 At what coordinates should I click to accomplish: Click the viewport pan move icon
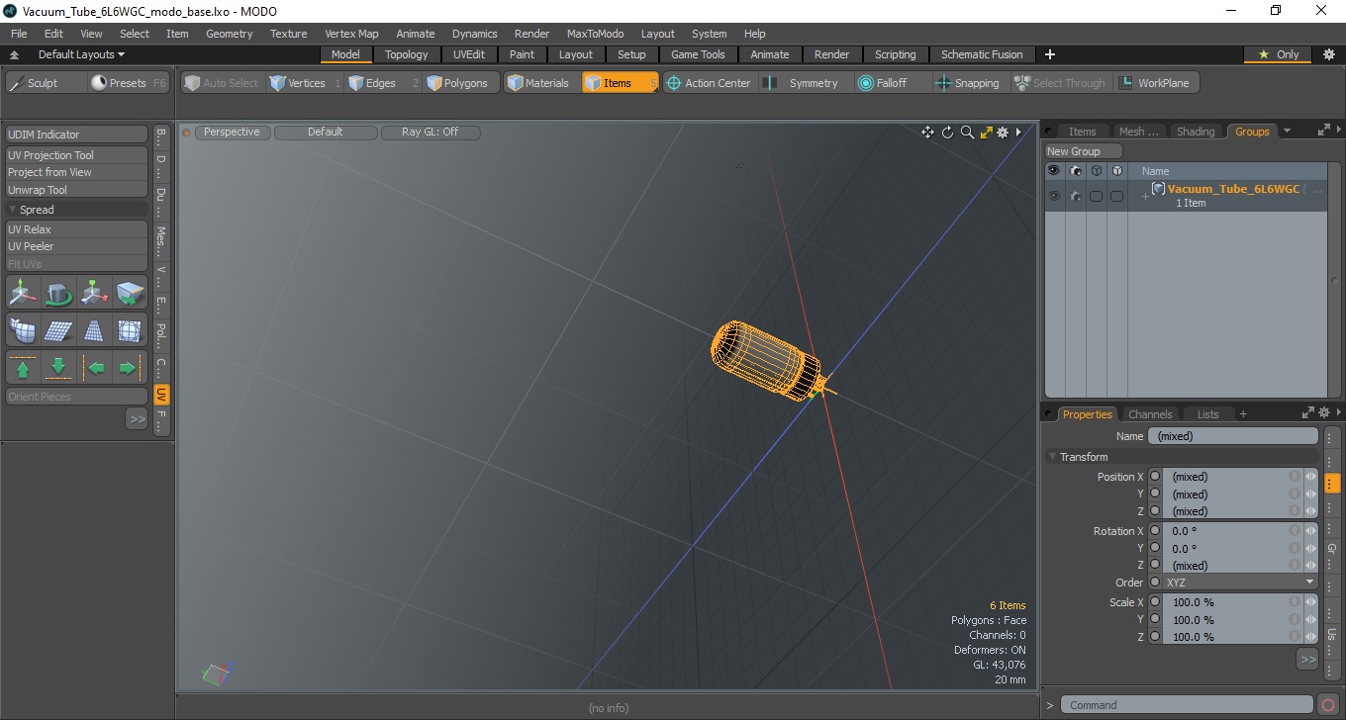(x=927, y=133)
